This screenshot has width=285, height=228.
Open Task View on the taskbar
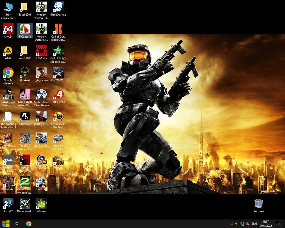click(x=17, y=224)
